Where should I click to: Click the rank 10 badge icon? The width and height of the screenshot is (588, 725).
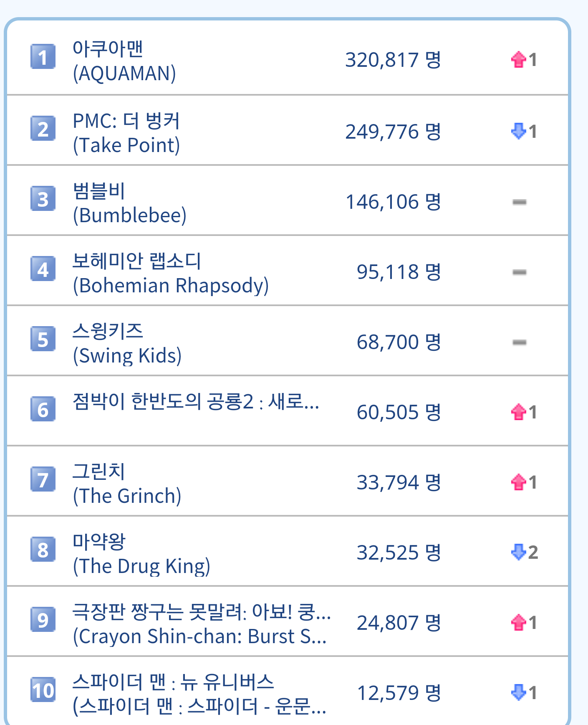click(43, 690)
